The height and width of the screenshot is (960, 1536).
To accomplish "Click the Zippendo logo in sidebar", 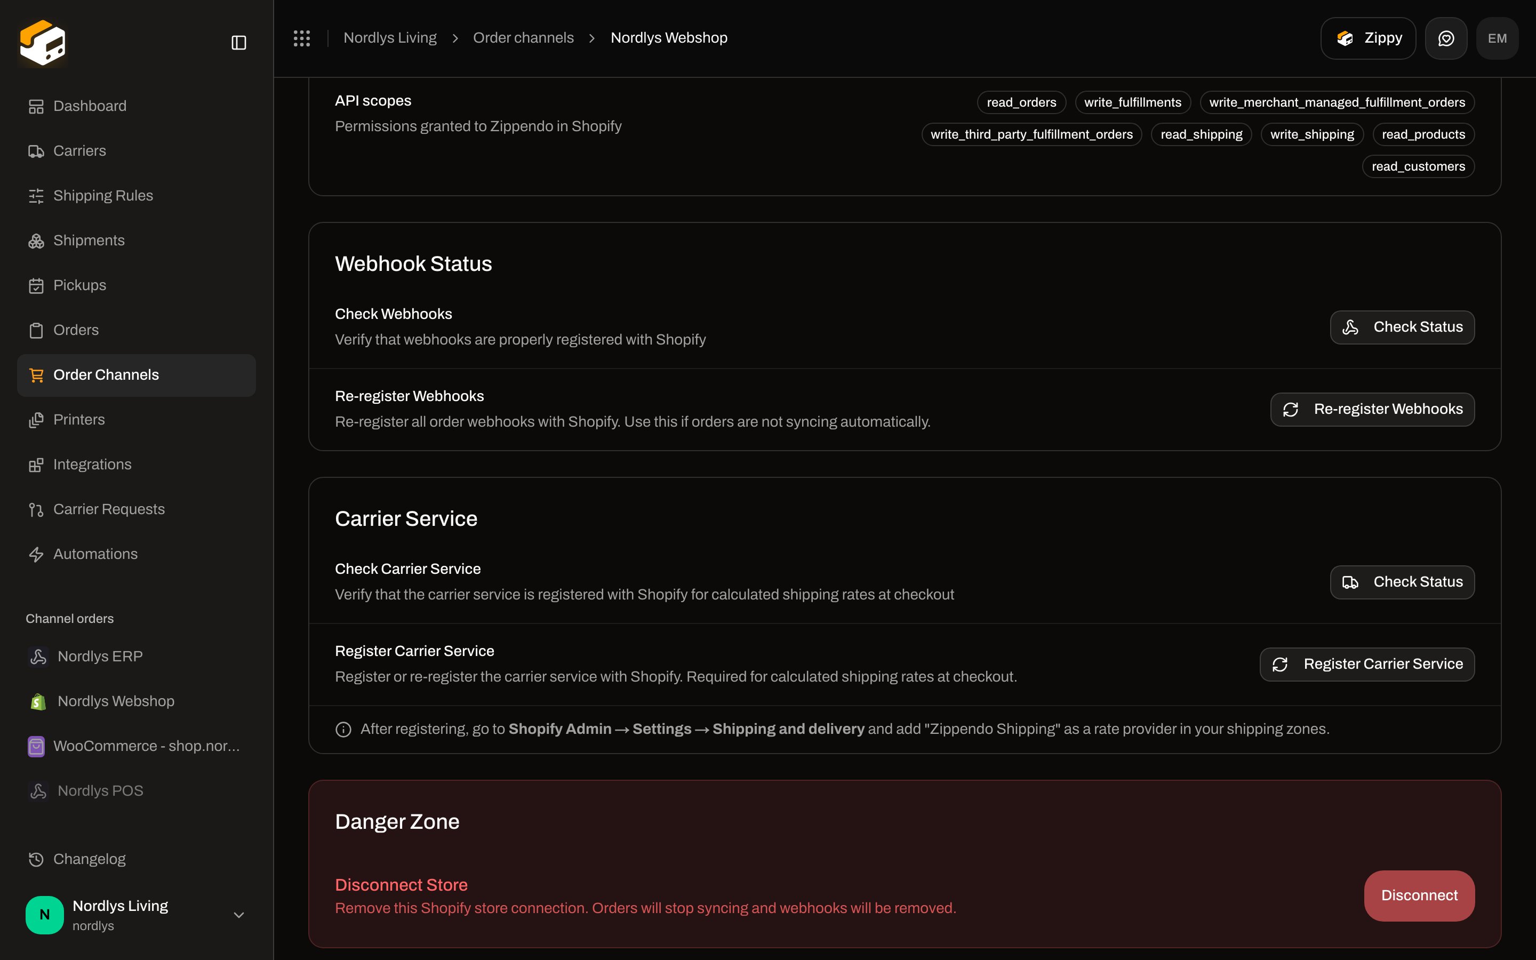I will pyautogui.click(x=43, y=43).
